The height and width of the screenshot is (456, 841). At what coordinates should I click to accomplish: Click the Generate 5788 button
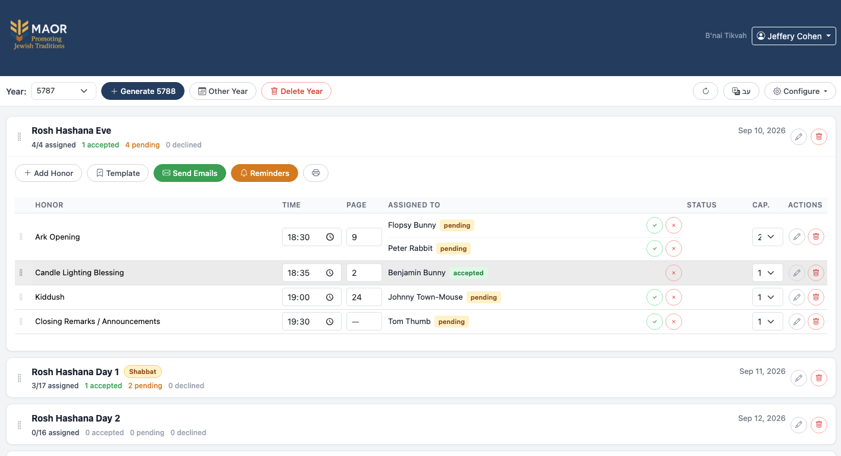point(143,91)
